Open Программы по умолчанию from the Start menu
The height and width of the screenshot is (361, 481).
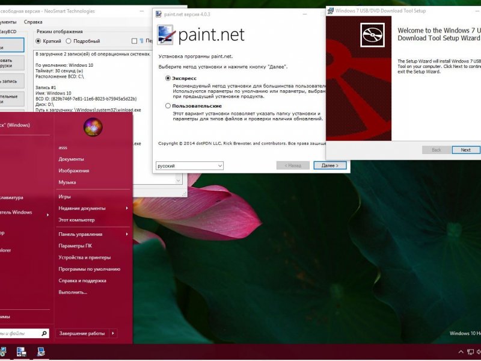(x=89, y=269)
